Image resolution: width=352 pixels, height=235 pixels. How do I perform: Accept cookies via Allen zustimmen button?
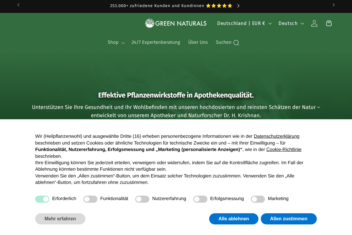[x=289, y=219]
